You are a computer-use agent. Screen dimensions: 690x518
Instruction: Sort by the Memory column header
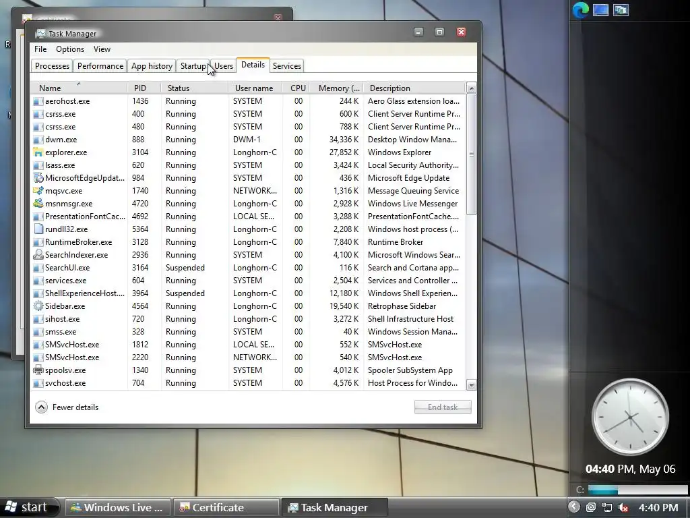tap(337, 88)
